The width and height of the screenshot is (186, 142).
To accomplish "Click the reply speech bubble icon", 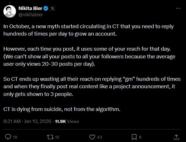I will point(8,137).
